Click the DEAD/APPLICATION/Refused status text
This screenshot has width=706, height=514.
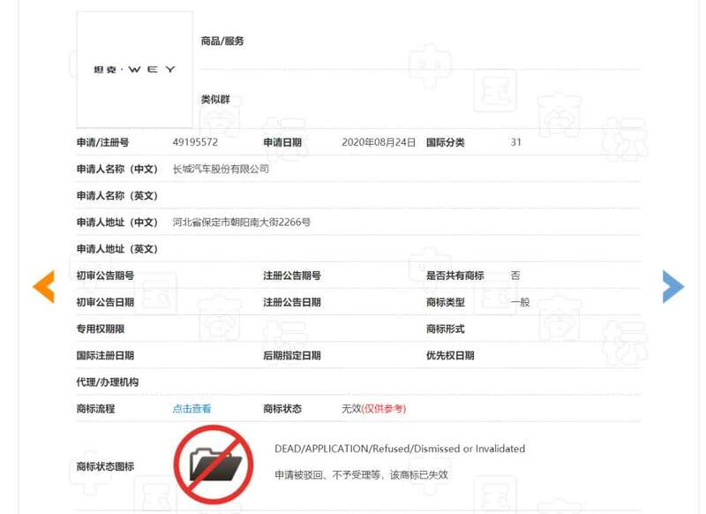pos(399,449)
